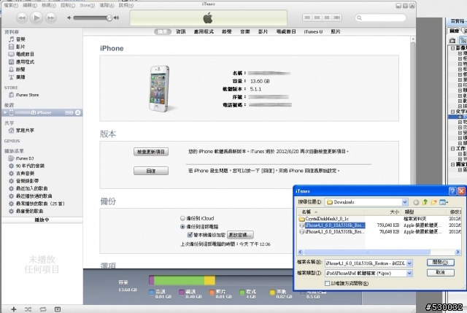Expand the iPhone device disclosure triangle

point(5,112)
